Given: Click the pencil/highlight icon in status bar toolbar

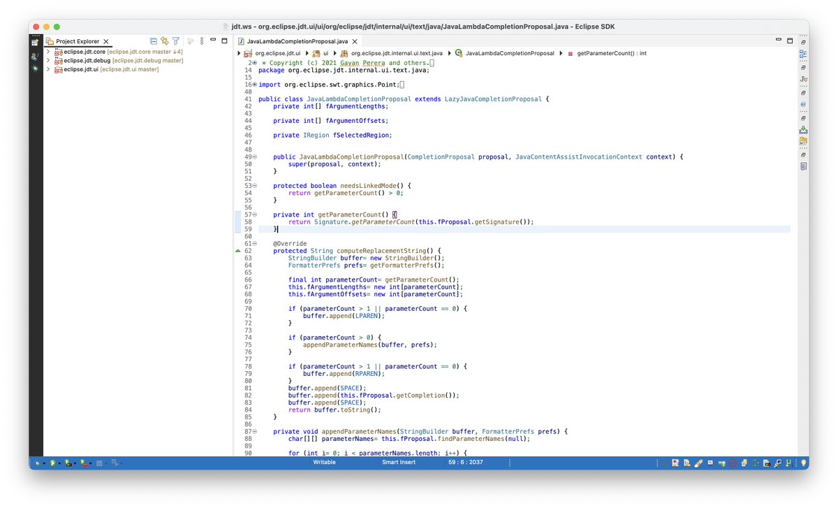Looking at the screenshot, I should click(698, 463).
